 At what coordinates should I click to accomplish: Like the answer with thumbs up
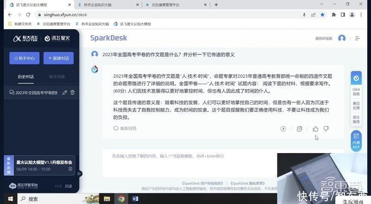315,129
